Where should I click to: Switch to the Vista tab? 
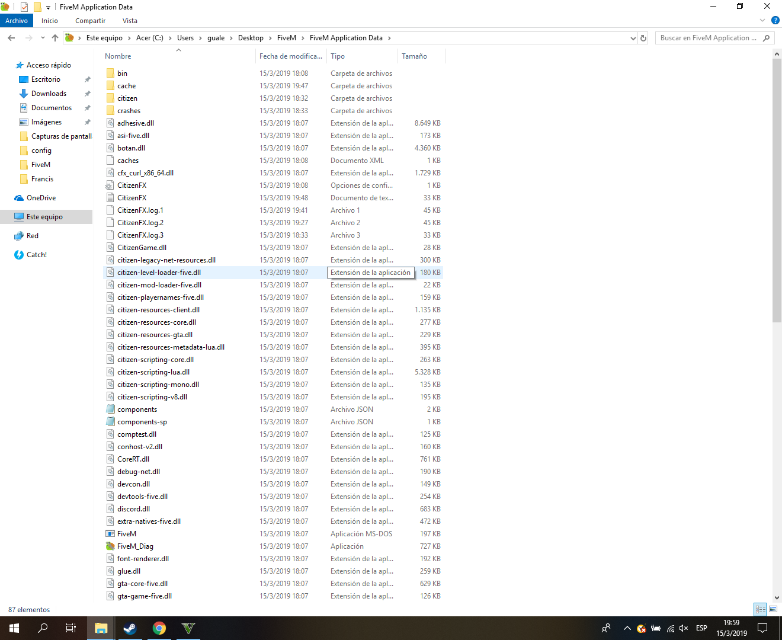click(130, 21)
